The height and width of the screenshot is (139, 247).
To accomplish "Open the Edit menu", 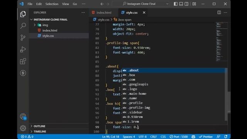I will (x=39, y=4).
